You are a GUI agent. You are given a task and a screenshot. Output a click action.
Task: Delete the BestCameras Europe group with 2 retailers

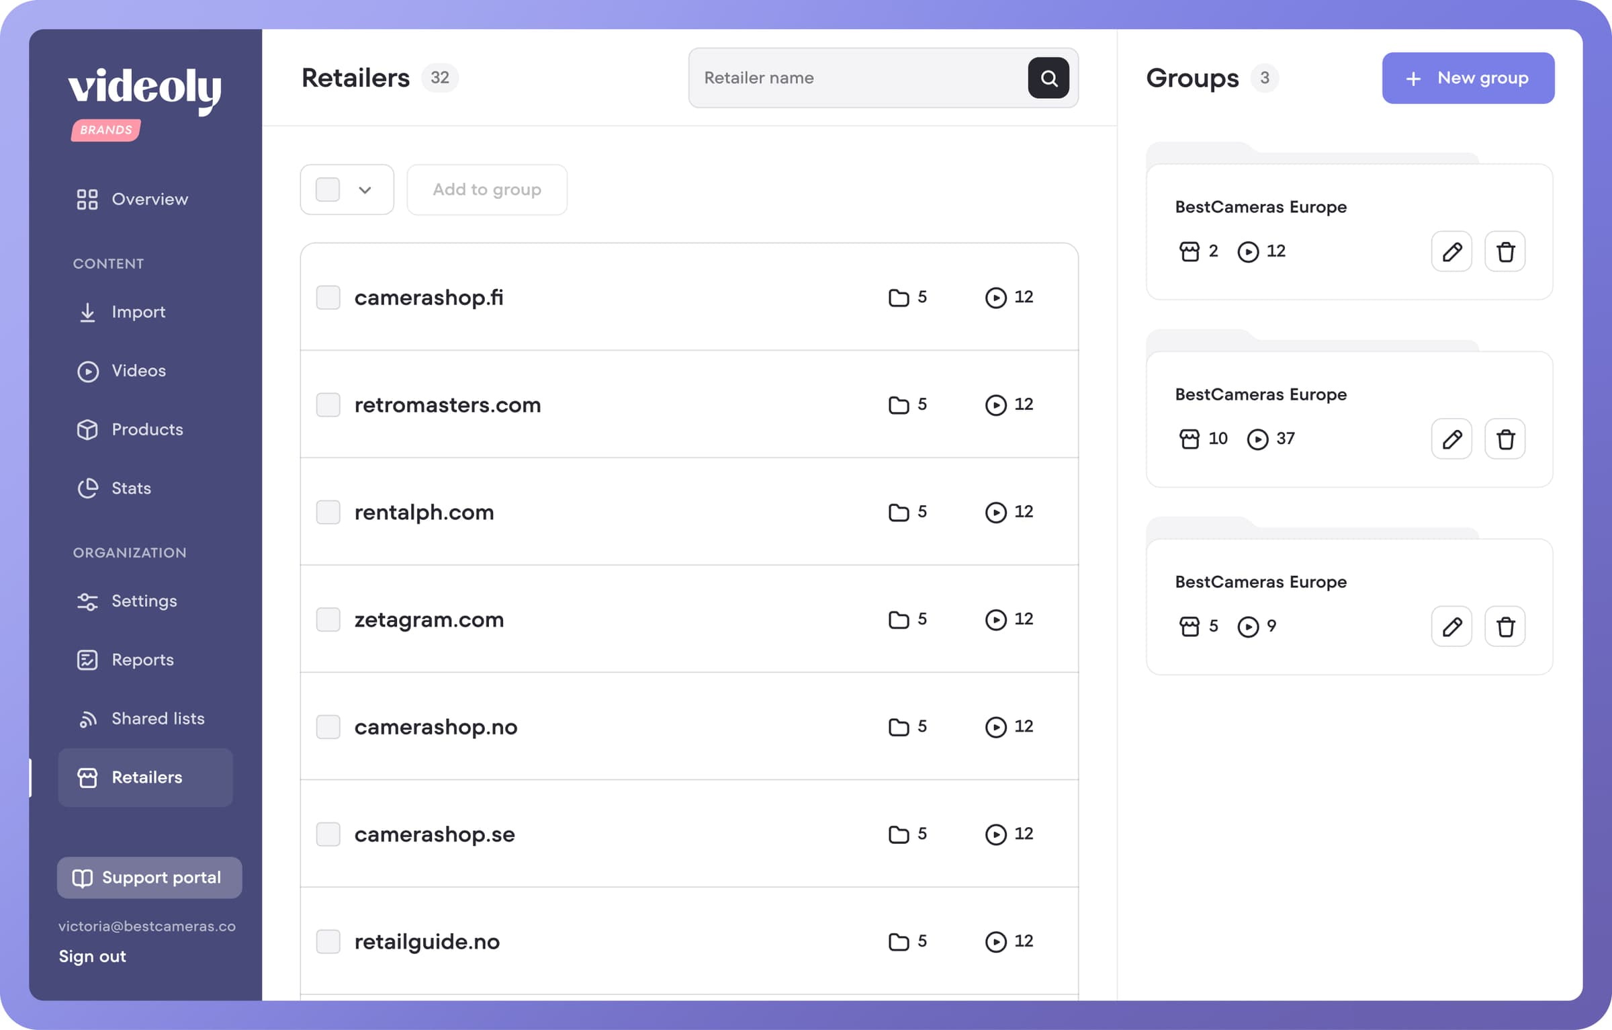1505,251
